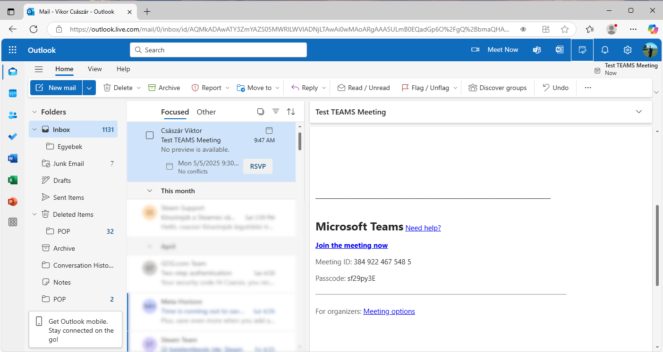Screen dimensions: 663x352
Task: Open the More apps sidebar icon
Action: 13,222
